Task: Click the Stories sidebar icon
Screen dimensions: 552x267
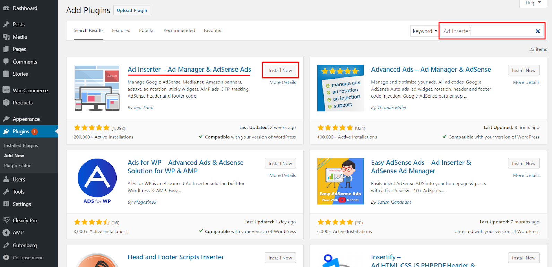Action: click(x=6, y=74)
